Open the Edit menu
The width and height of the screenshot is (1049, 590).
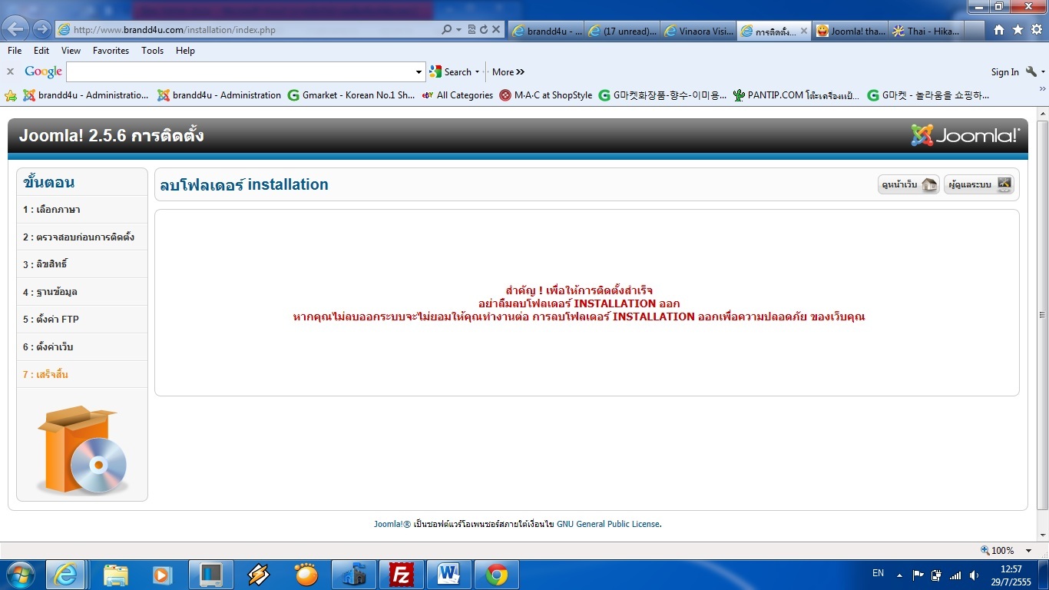click(41, 51)
